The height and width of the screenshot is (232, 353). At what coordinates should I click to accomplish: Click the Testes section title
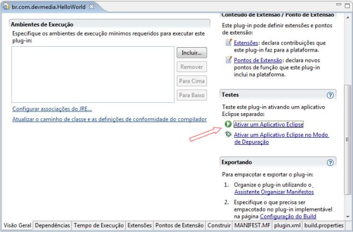(230, 95)
